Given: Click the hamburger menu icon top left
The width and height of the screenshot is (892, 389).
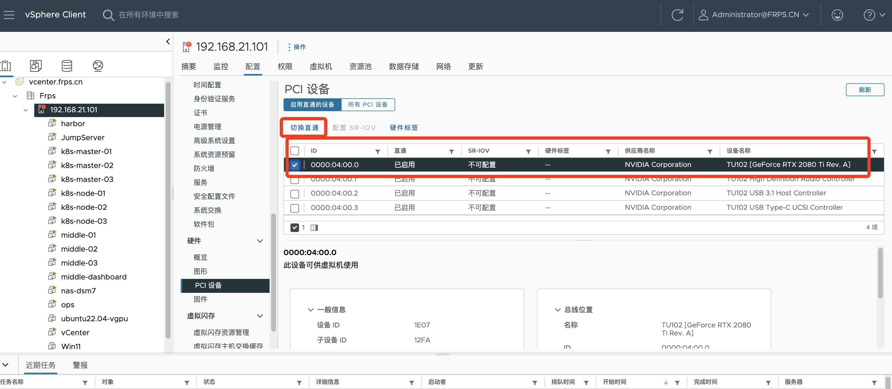Looking at the screenshot, I should coord(9,14).
